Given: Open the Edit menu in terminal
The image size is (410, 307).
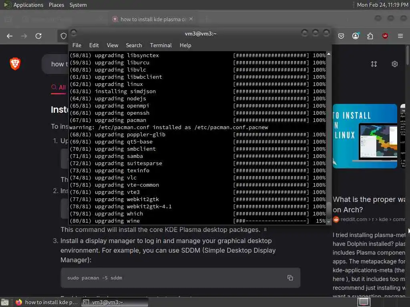Looking at the screenshot, I should pos(94,46).
